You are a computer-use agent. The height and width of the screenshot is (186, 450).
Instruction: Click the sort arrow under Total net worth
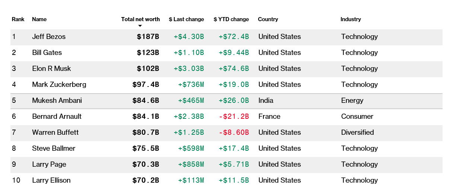[140, 26]
